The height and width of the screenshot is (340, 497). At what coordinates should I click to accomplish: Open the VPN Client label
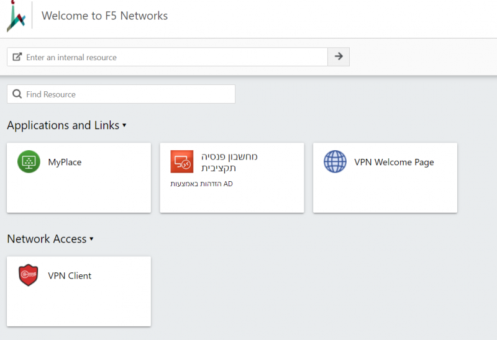pos(70,275)
